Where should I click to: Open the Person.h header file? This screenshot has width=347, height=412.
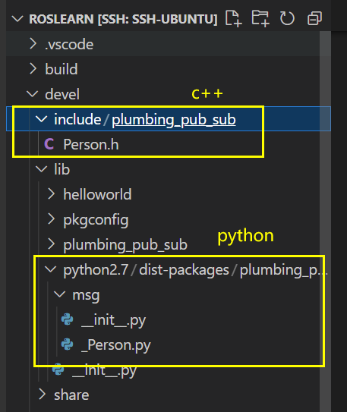point(91,144)
